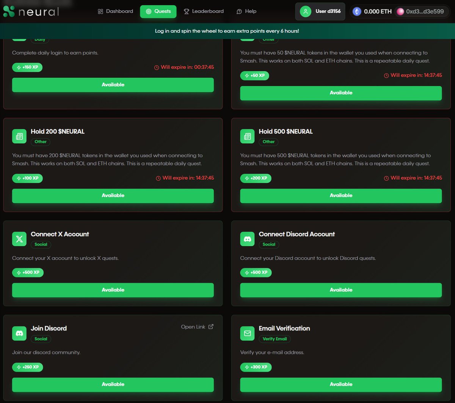Click the Connect Discord Account Discord icon
This screenshot has width=455, height=403.
[x=247, y=239]
